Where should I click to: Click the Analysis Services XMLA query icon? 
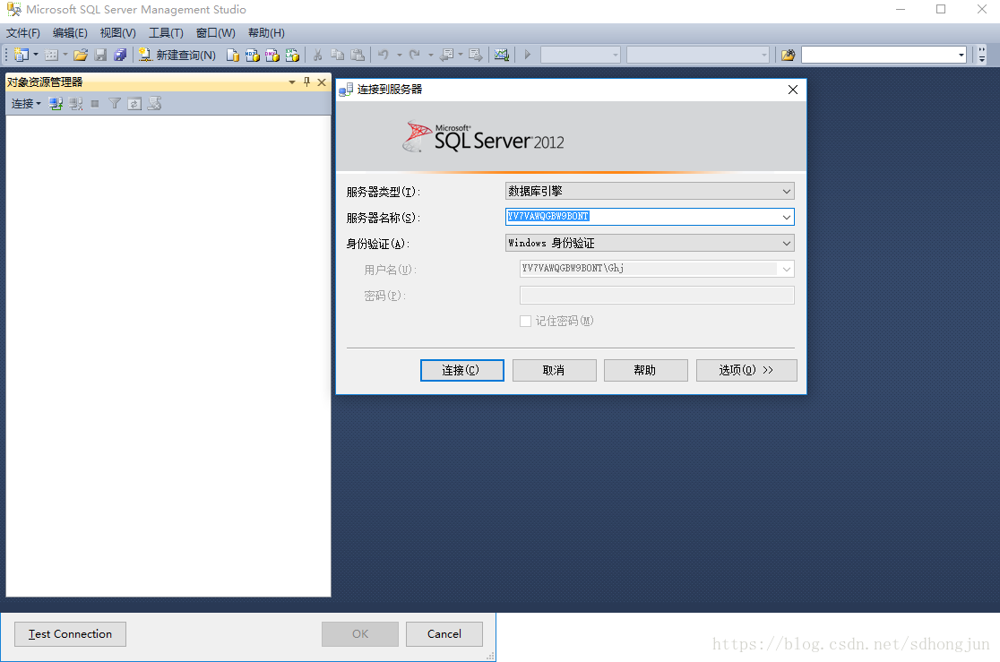(292, 55)
